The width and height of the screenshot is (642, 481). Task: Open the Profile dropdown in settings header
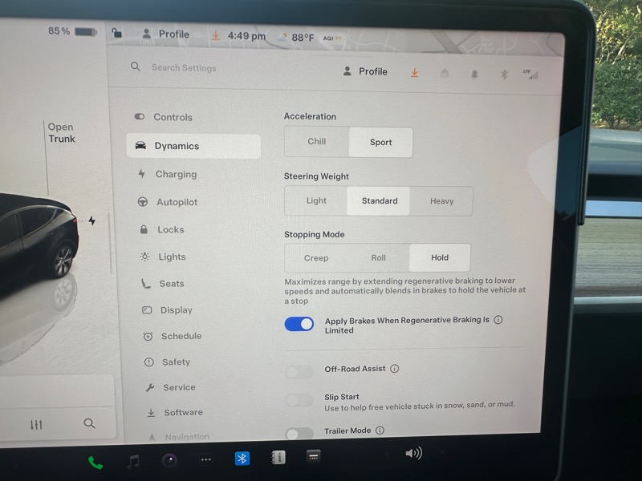365,71
